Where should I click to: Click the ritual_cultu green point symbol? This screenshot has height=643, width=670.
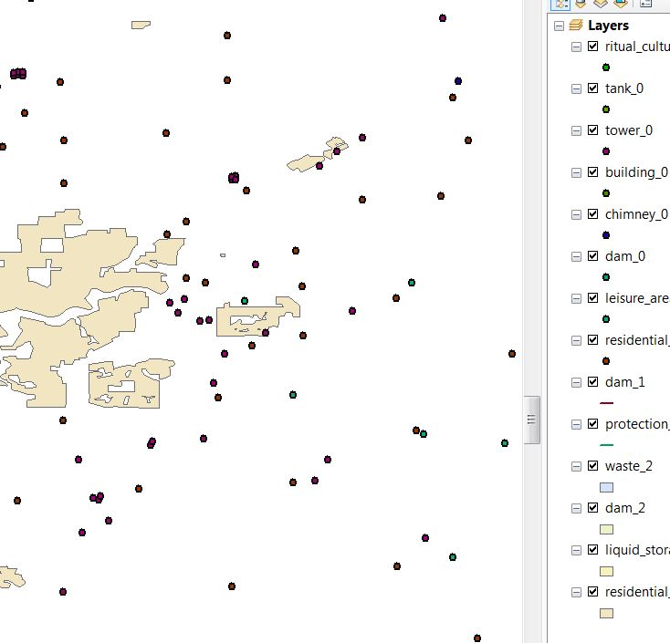click(606, 67)
